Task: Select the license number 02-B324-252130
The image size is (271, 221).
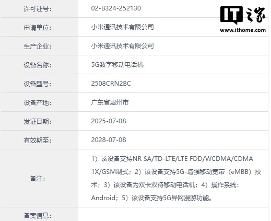Action: click(x=116, y=8)
